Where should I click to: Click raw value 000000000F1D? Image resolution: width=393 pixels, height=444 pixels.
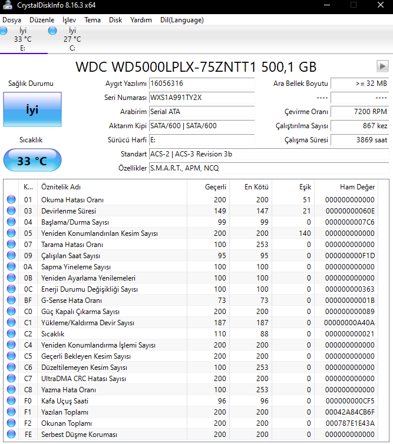point(350,255)
